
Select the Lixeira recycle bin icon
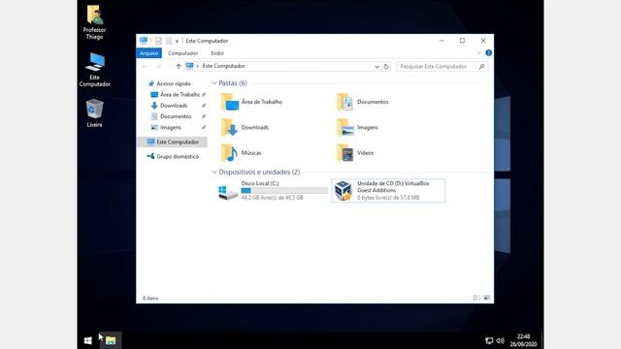[x=95, y=112]
